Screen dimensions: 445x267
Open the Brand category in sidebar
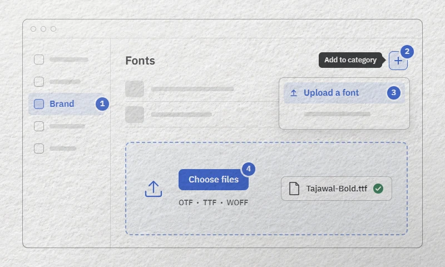(67, 104)
